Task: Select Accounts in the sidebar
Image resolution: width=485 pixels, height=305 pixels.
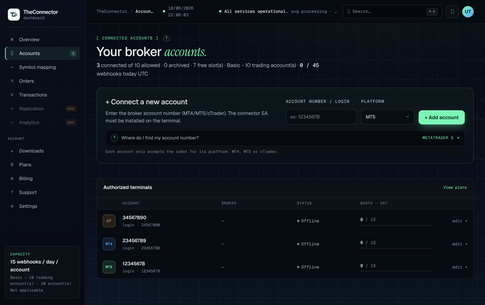Action: pyautogui.click(x=42, y=53)
